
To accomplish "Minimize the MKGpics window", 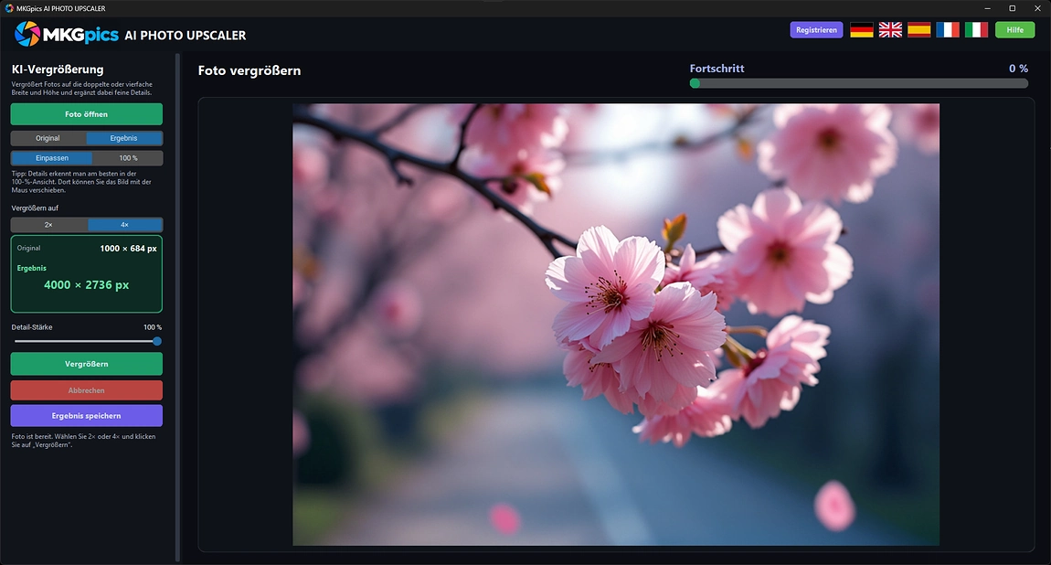I will pos(987,8).
